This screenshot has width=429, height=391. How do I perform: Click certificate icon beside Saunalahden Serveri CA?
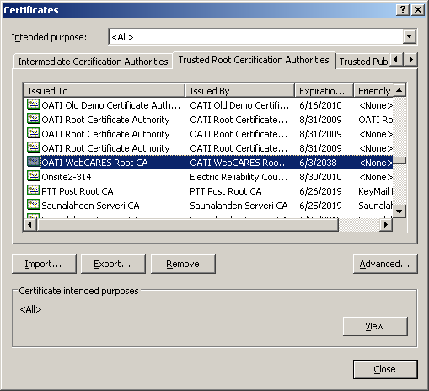(34, 205)
